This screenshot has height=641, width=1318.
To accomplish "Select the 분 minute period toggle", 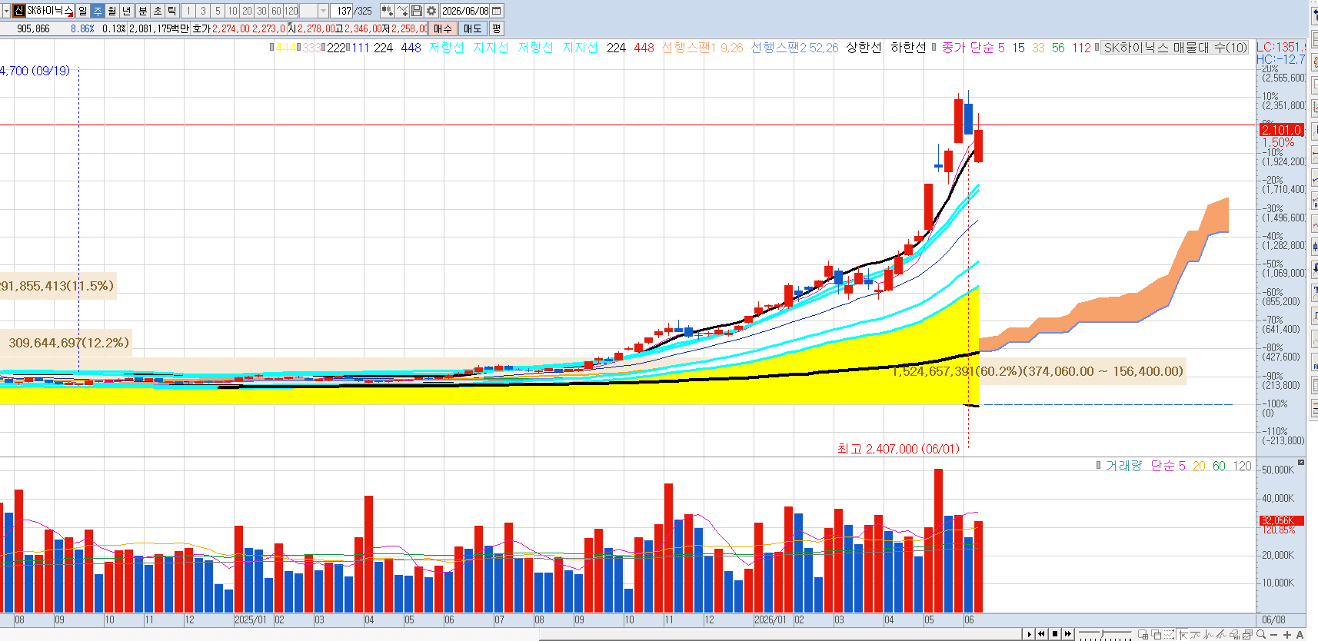I will click(x=142, y=11).
